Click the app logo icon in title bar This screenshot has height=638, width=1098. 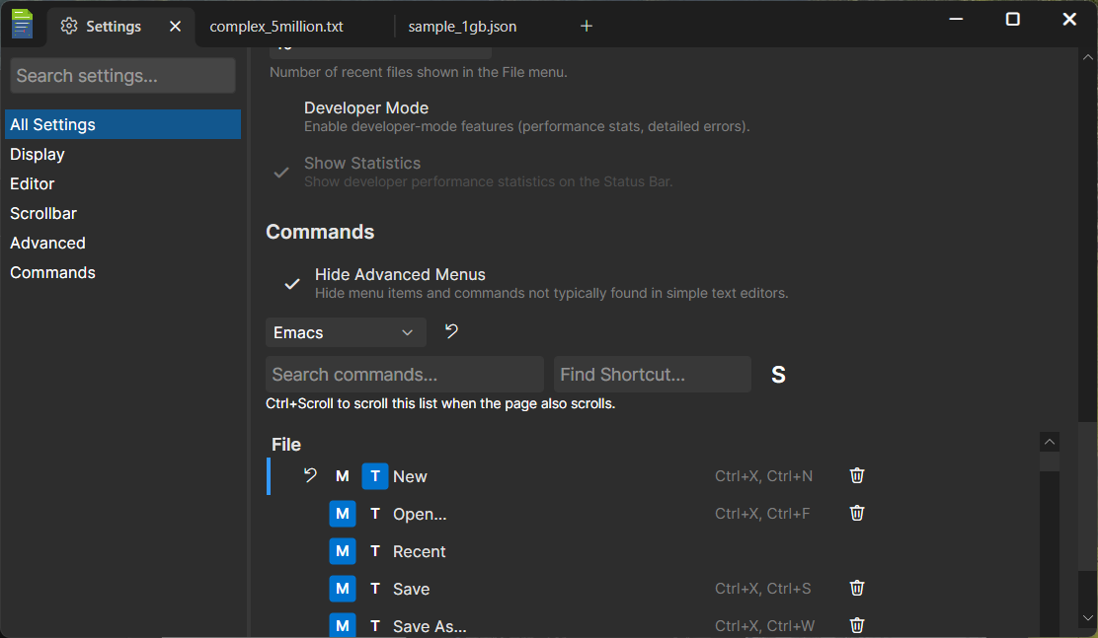click(22, 24)
